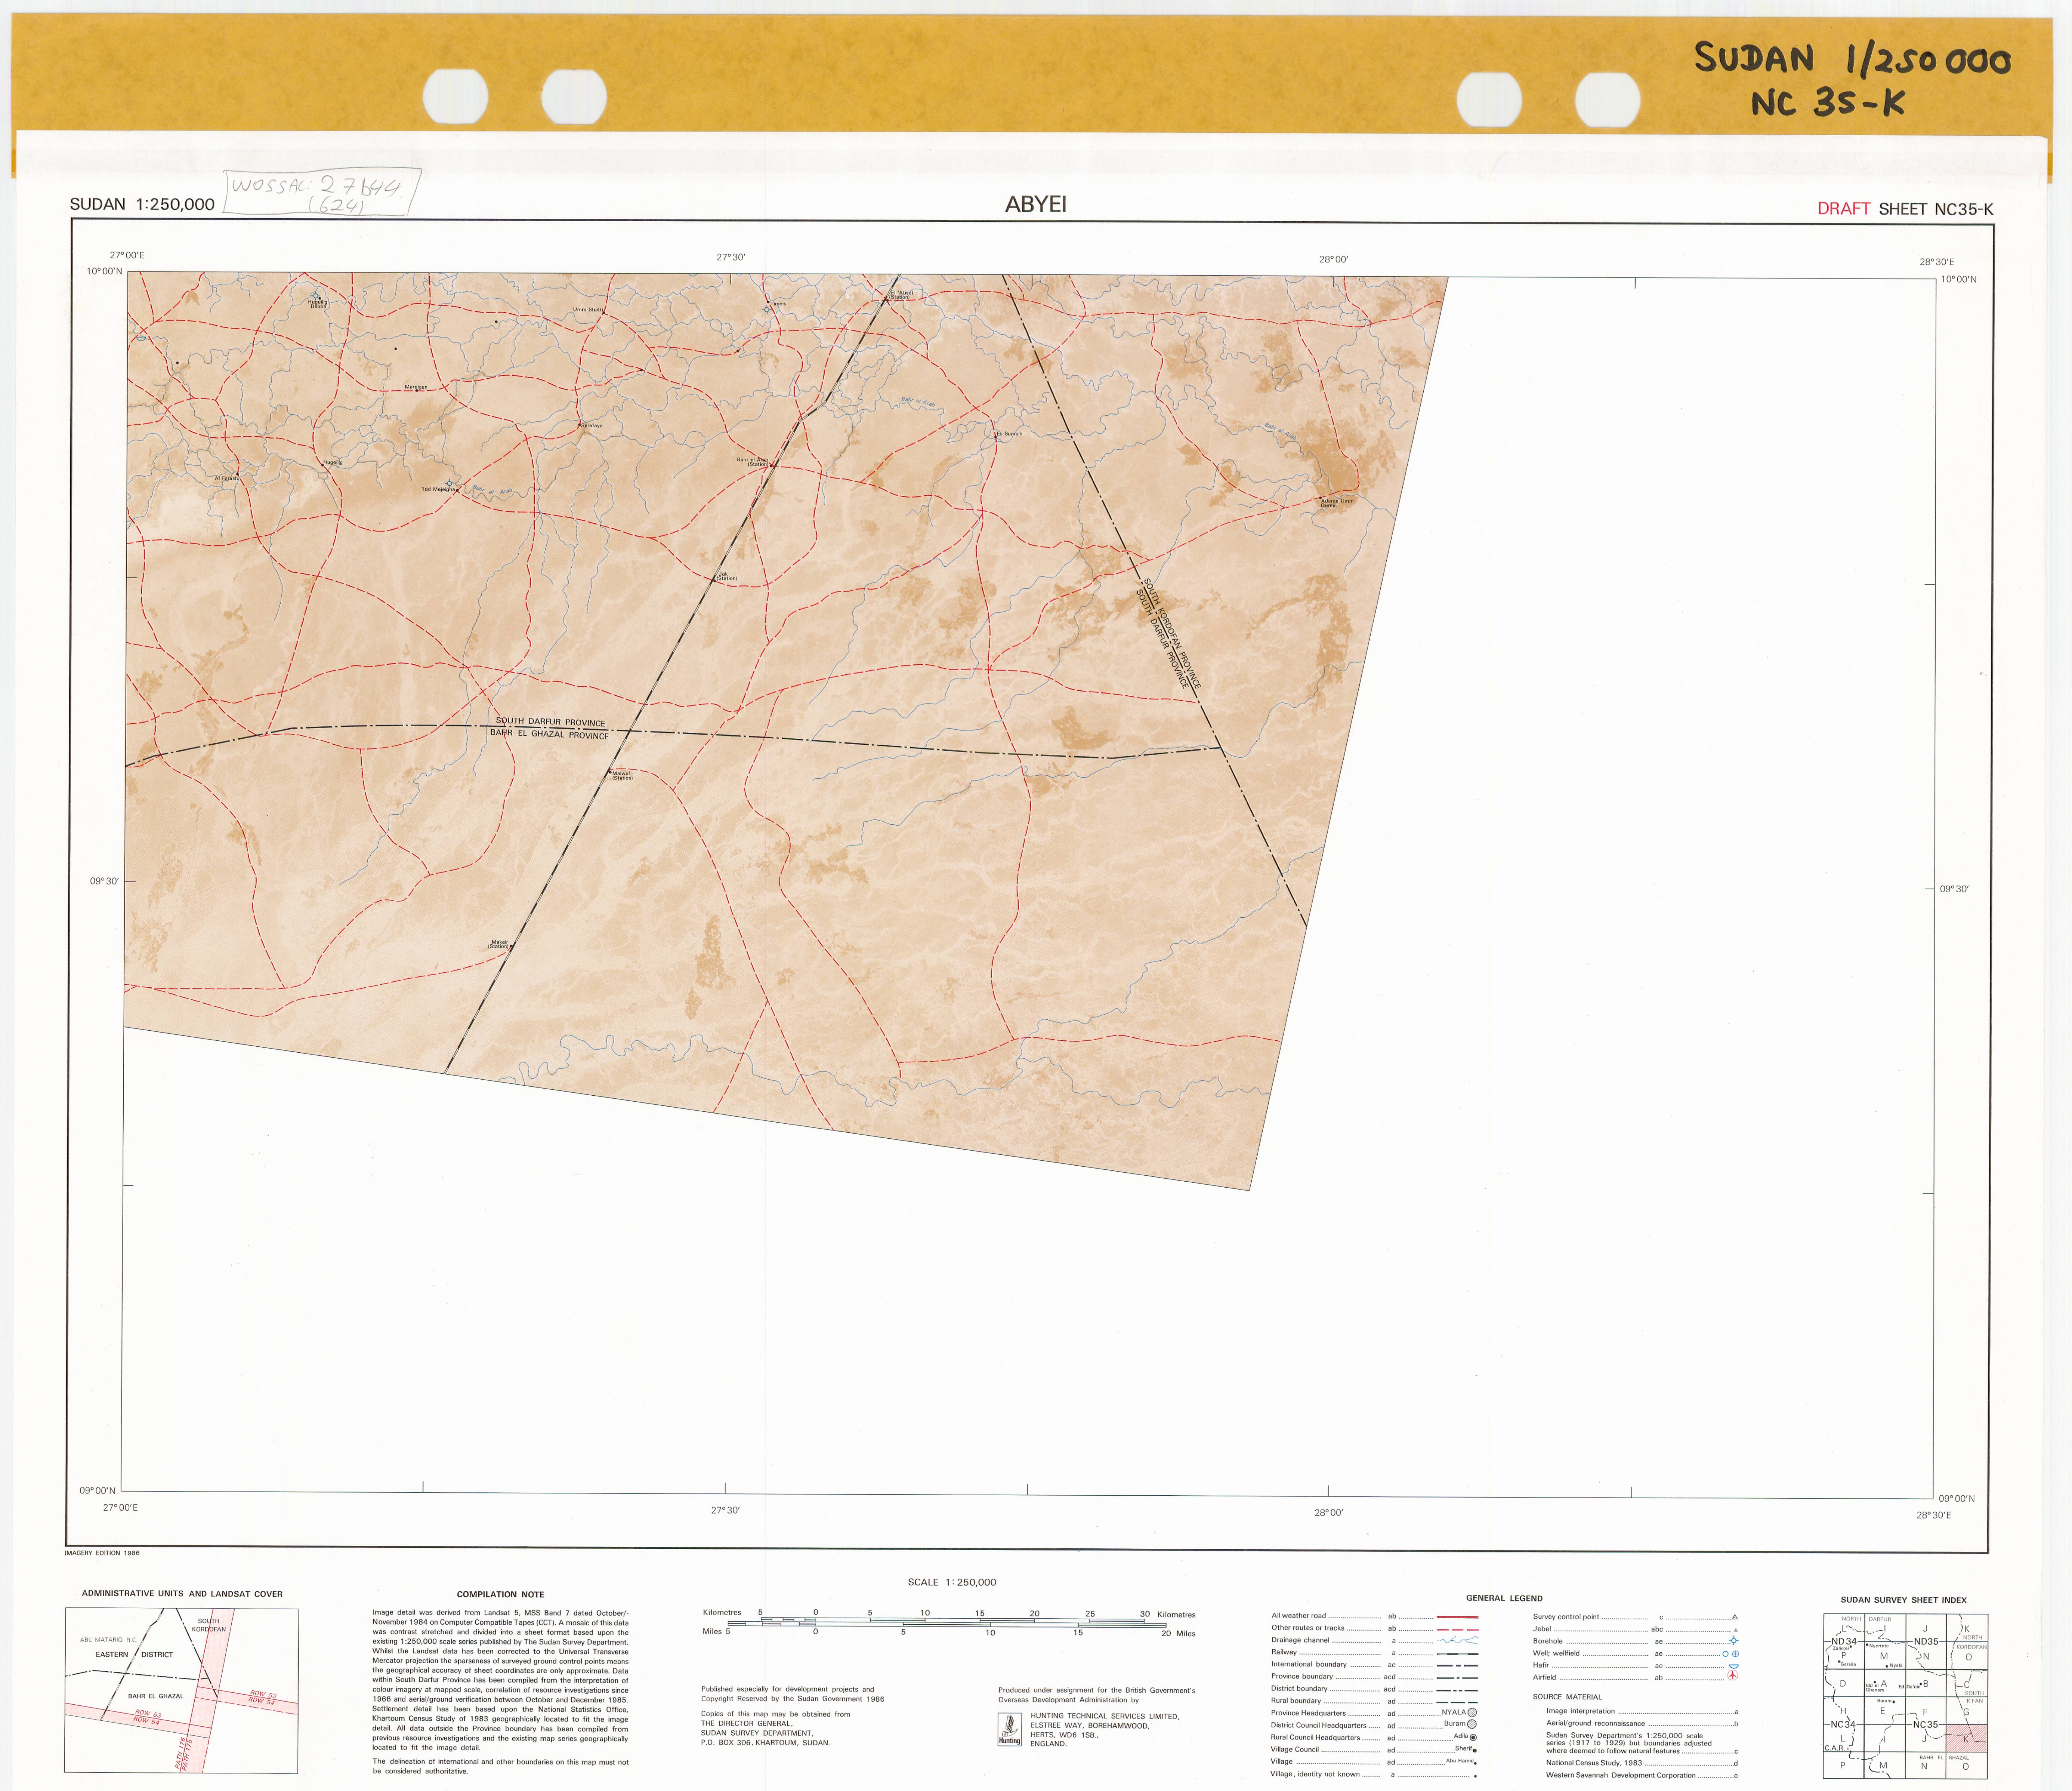This screenshot has height=1791, width=2072.
Task: Click the Province Headquarters NYALA hatched circle
Action: (x=1472, y=1713)
